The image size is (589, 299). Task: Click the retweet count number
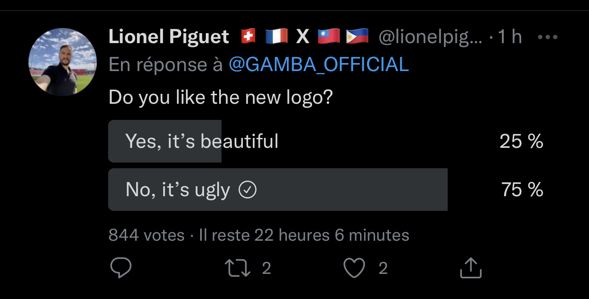(267, 268)
